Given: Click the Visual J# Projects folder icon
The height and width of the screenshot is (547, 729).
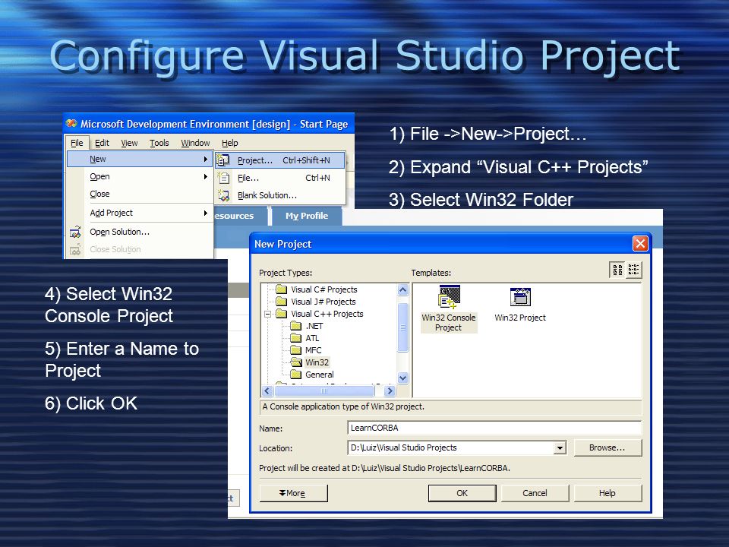Looking at the screenshot, I should (281, 302).
